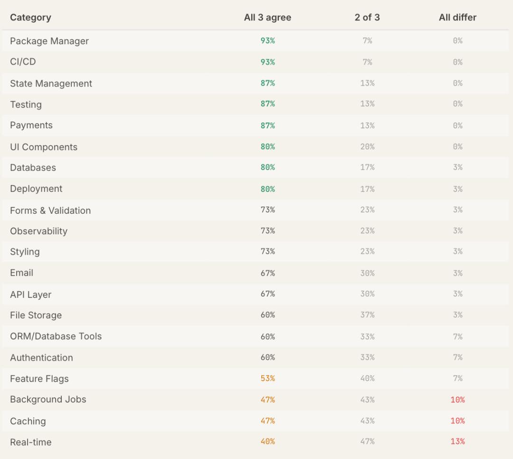Click the Category column header
The width and height of the screenshot is (513, 459).
[30, 18]
